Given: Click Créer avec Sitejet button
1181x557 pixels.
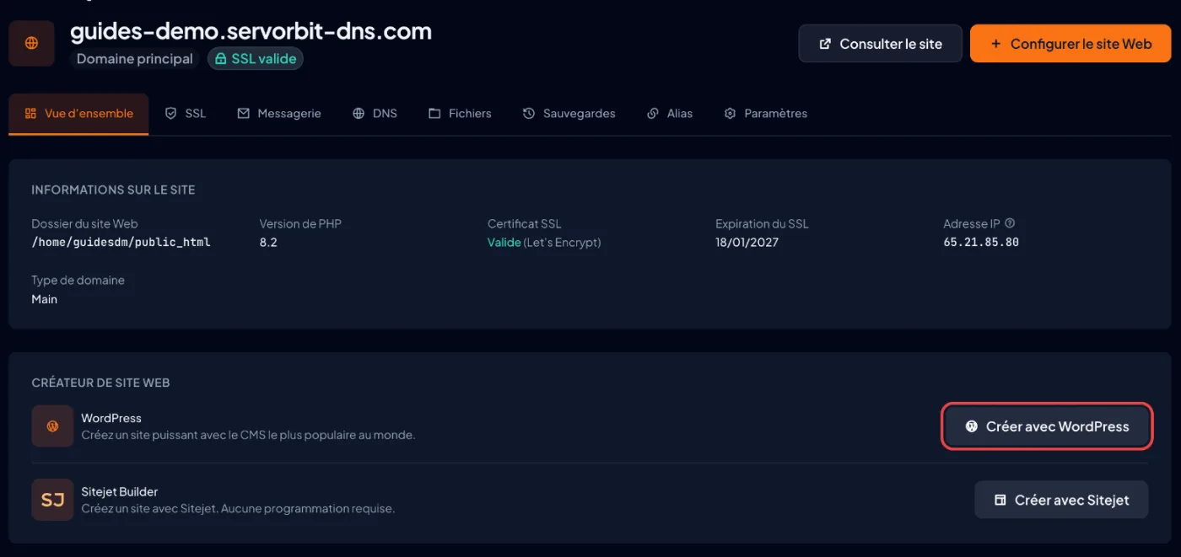Looking at the screenshot, I should click(x=1061, y=500).
